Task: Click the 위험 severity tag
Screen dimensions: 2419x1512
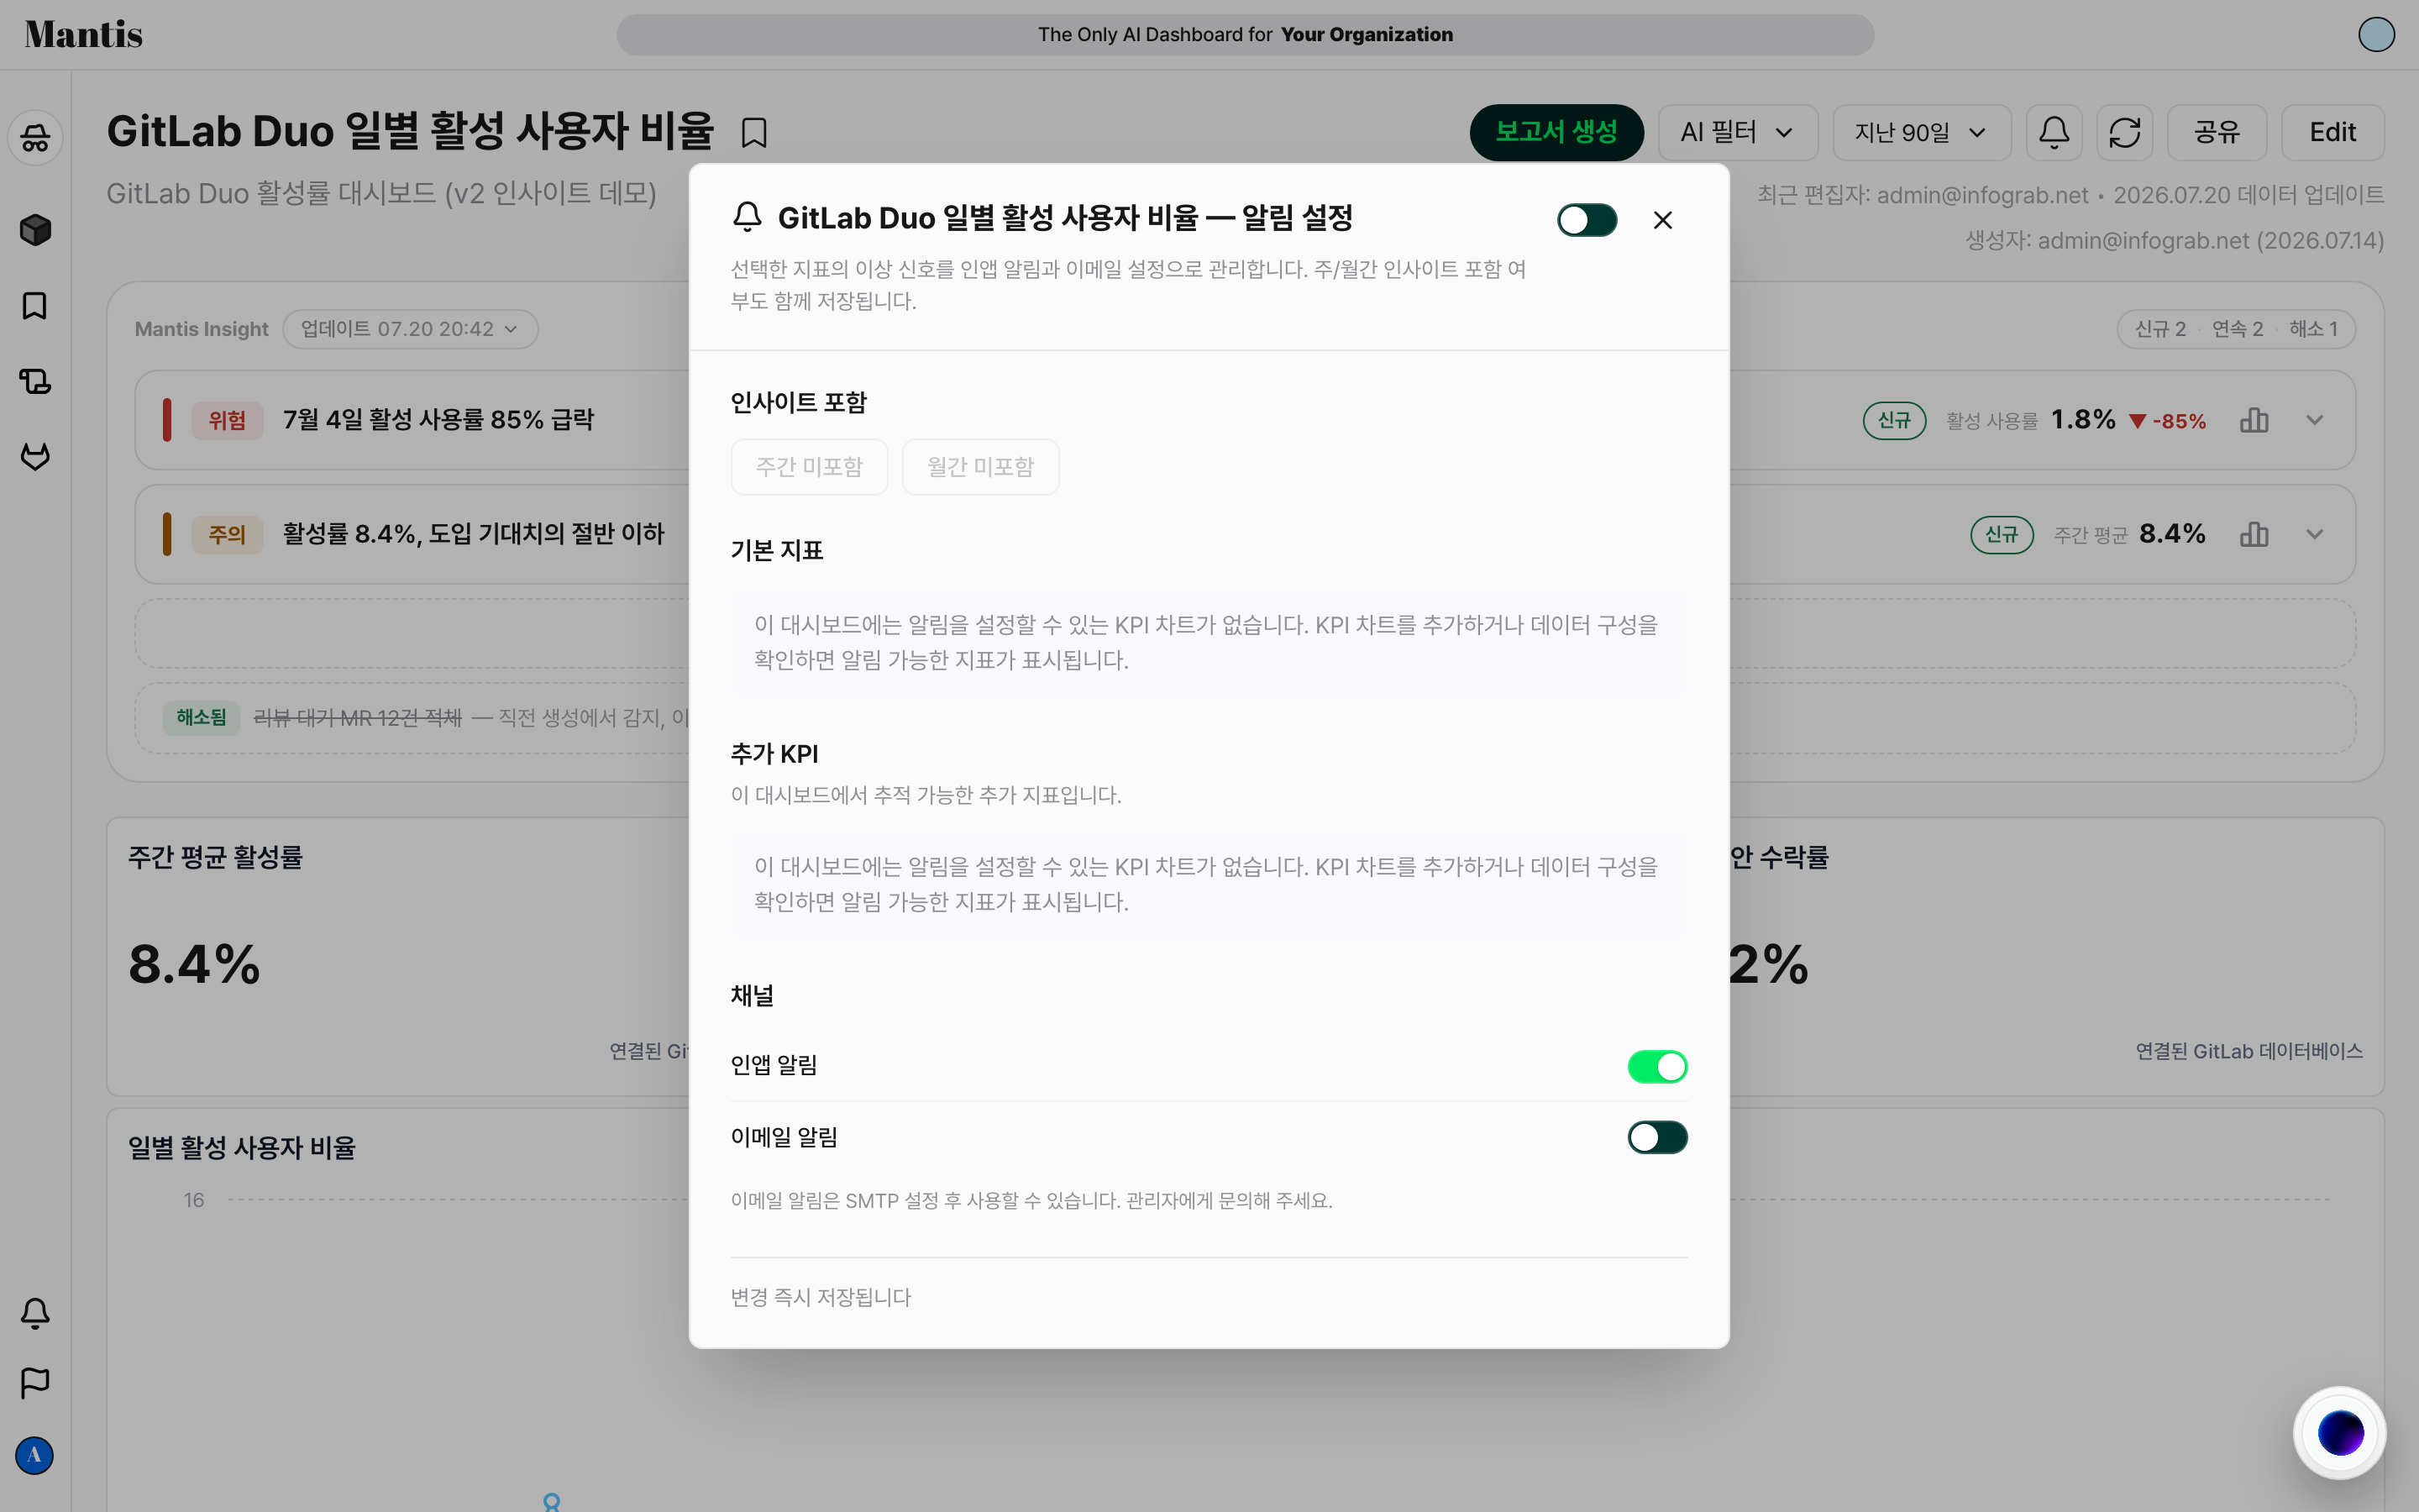Action: tap(227, 420)
